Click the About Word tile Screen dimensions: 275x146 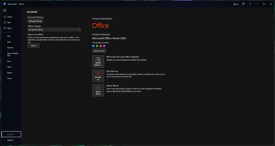tap(98, 90)
